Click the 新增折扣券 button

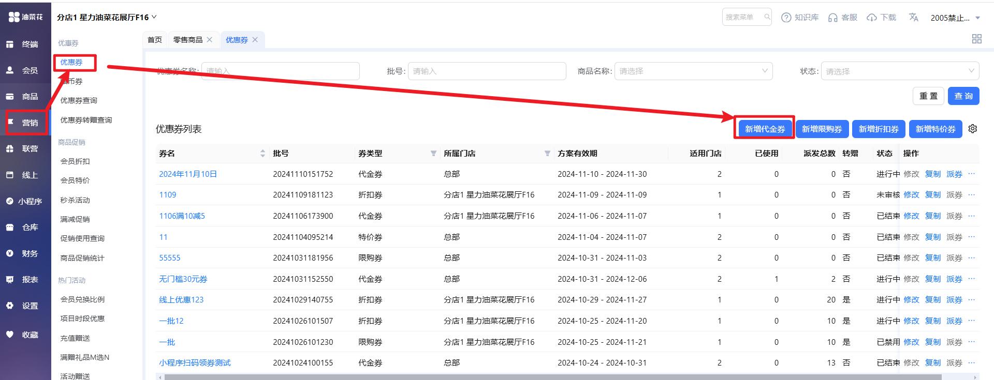879,129
